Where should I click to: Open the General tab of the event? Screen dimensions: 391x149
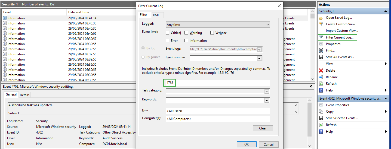[x=11, y=94]
